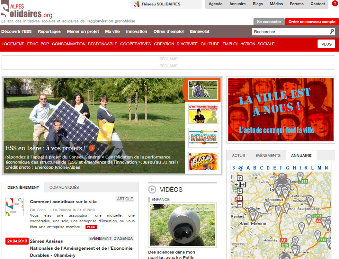Click Créer un nouveau compte
Viewport: 339px width, 259px height.
coord(312,22)
